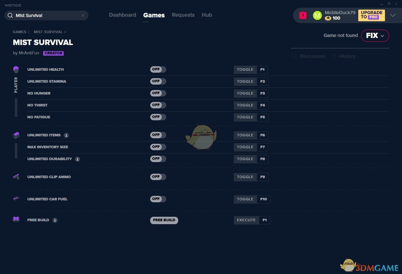This screenshot has height=274, width=402.
Task: Click the TOGGLE F6 hotkey for Unlimited Items
Action: (251, 135)
